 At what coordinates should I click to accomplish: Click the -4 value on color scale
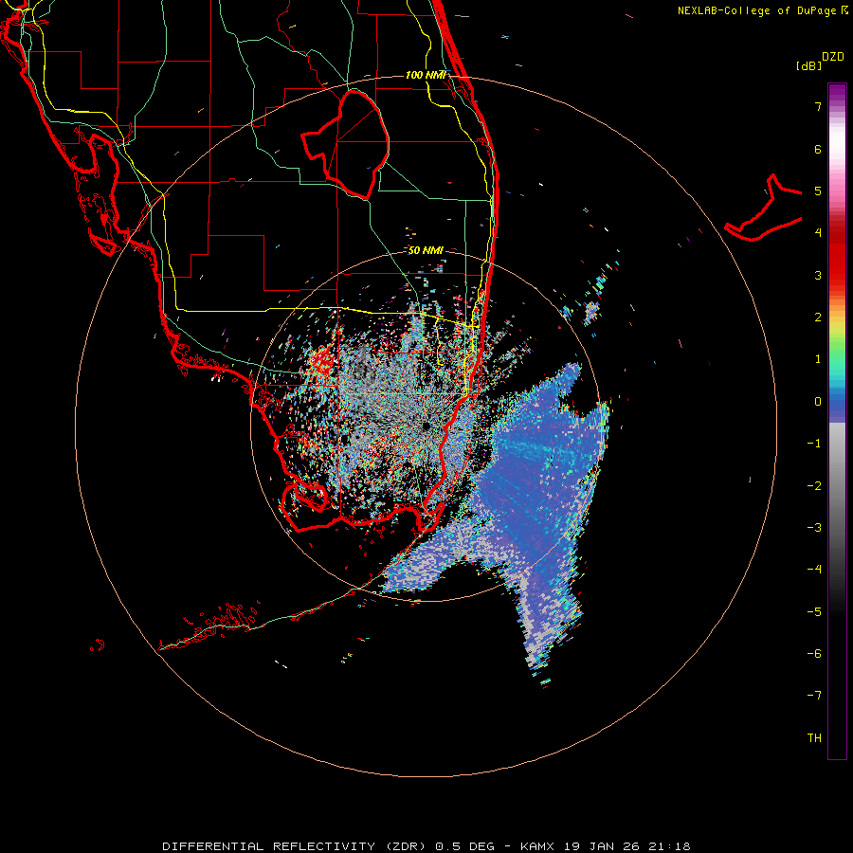(x=814, y=570)
